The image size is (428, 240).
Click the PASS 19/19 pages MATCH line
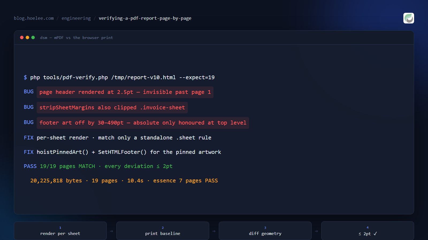(98, 166)
